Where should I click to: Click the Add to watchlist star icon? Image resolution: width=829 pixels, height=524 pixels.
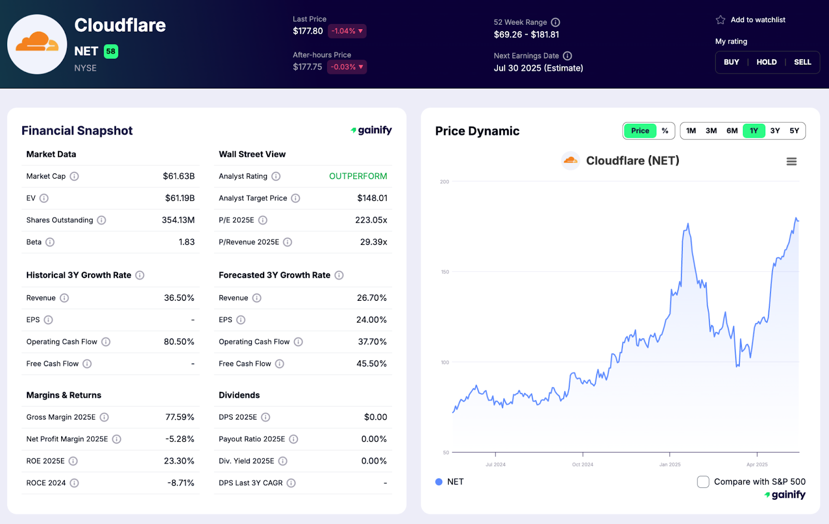click(x=721, y=20)
